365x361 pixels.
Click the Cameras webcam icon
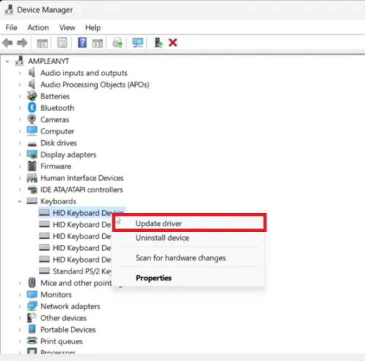[32, 120]
